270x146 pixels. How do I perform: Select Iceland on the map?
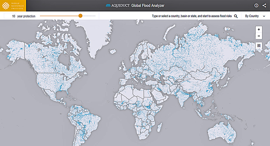pyautogui.click(x=113, y=51)
